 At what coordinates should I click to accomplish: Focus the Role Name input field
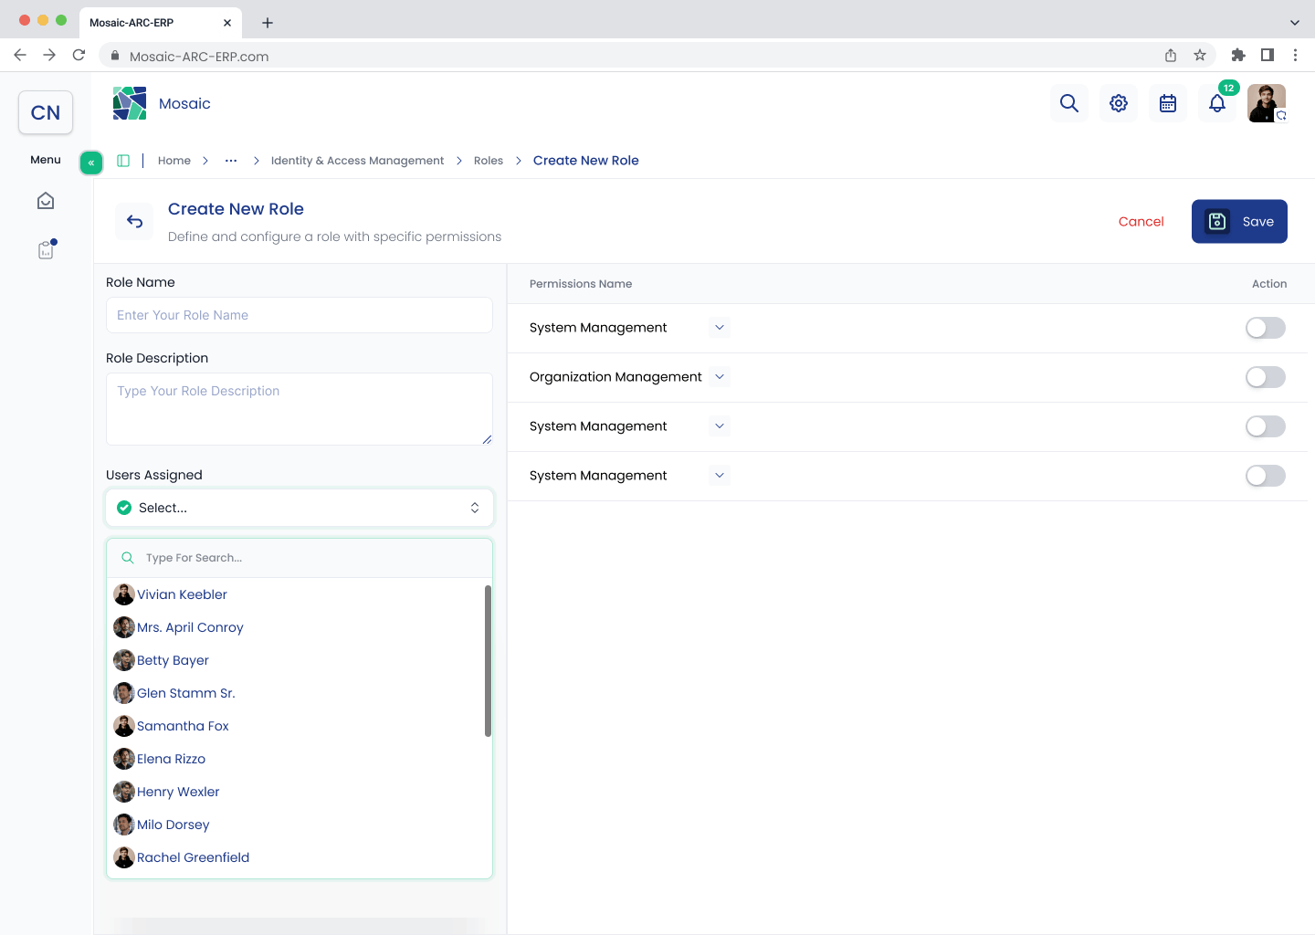click(x=300, y=315)
